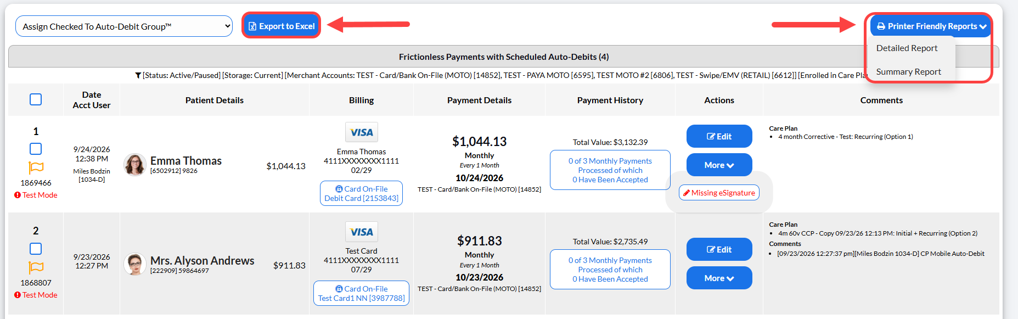Open Mrs. Alyson Andrews's profile photo
1018x319 pixels.
[135, 264]
